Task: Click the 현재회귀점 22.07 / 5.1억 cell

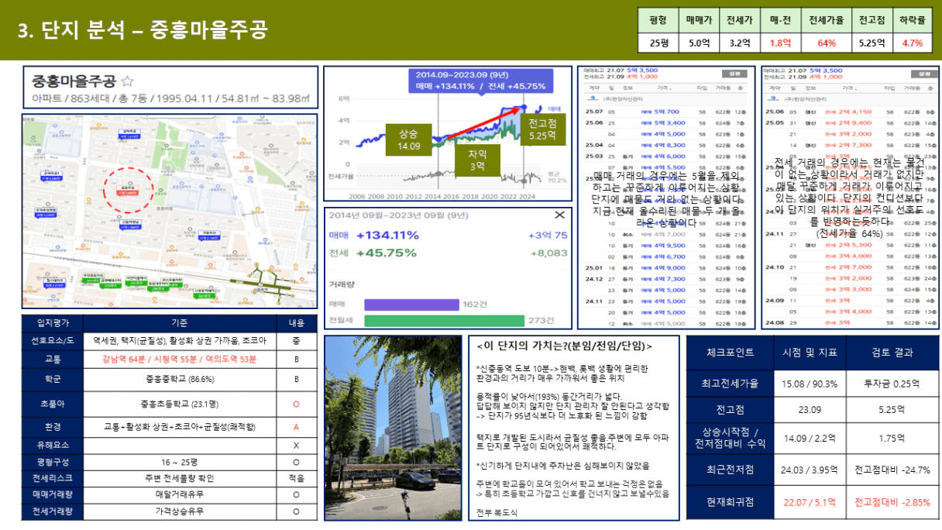Action: point(809,502)
